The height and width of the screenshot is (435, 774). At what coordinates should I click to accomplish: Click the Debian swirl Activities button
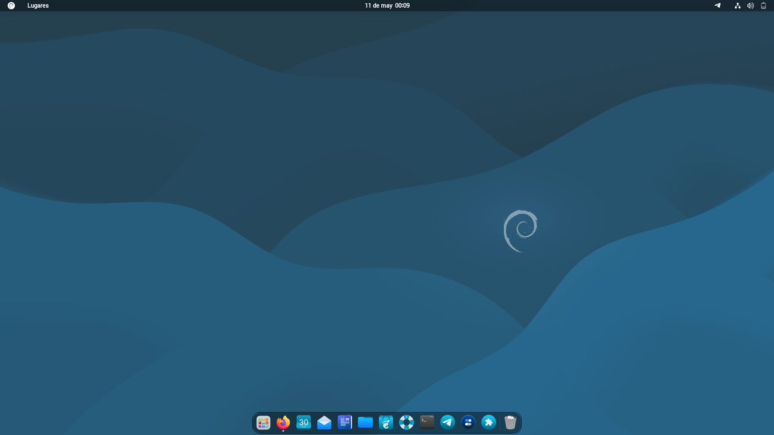[11, 5]
